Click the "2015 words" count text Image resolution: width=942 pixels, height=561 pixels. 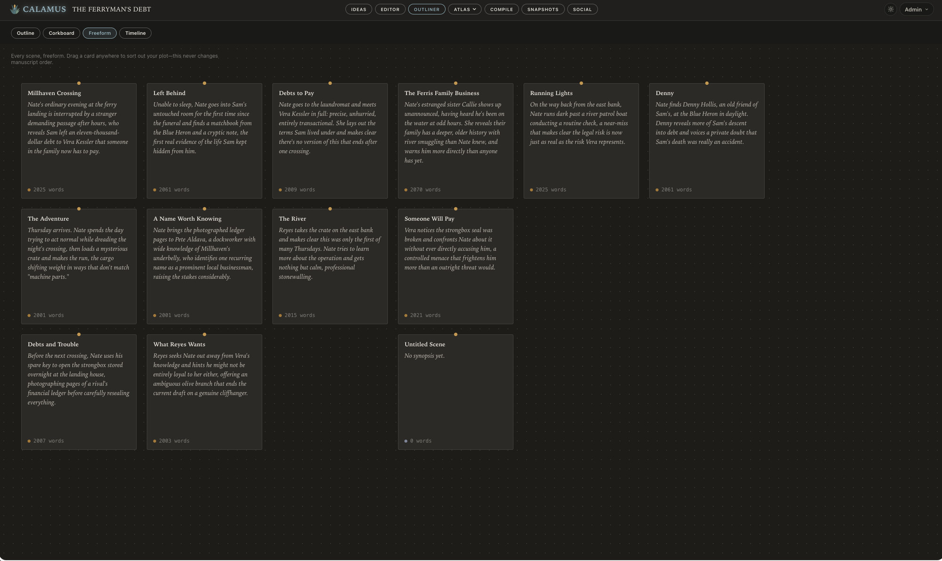[x=300, y=316]
